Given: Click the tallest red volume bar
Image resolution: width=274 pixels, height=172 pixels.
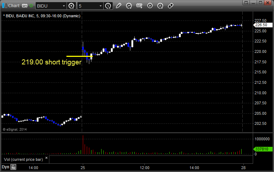Looking at the screenshot, I should [83, 145].
